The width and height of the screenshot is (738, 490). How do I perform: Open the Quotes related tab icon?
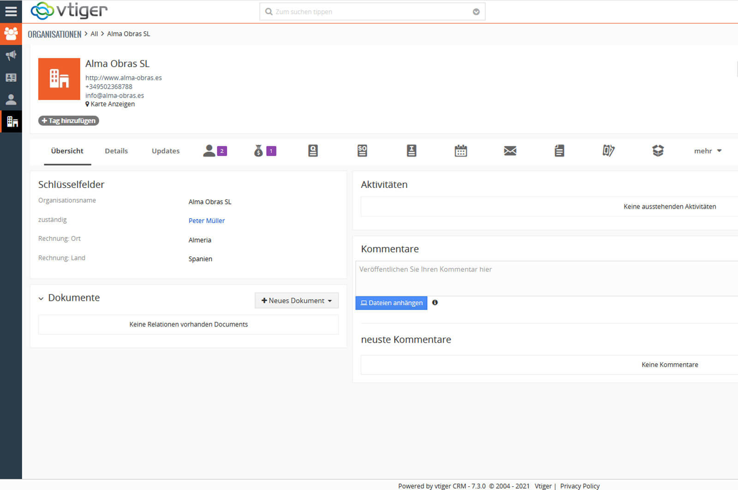click(313, 151)
